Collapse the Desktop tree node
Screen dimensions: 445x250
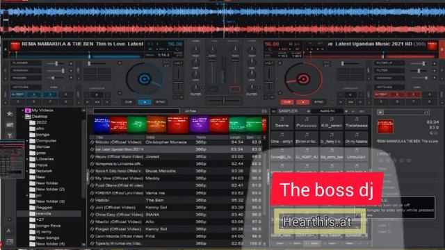pos(23,117)
